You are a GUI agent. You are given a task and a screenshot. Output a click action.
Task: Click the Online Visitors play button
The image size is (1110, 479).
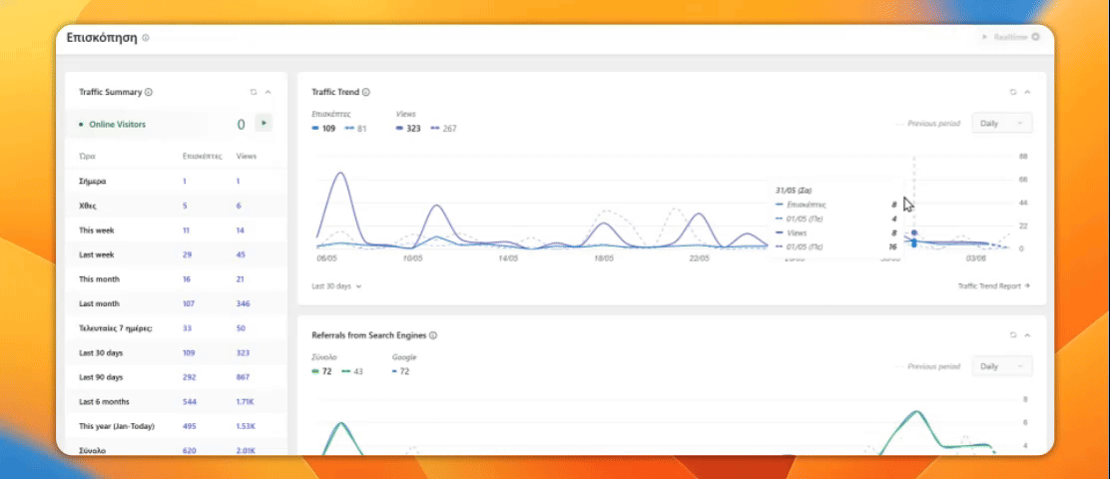pyautogui.click(x=264, y=123)
